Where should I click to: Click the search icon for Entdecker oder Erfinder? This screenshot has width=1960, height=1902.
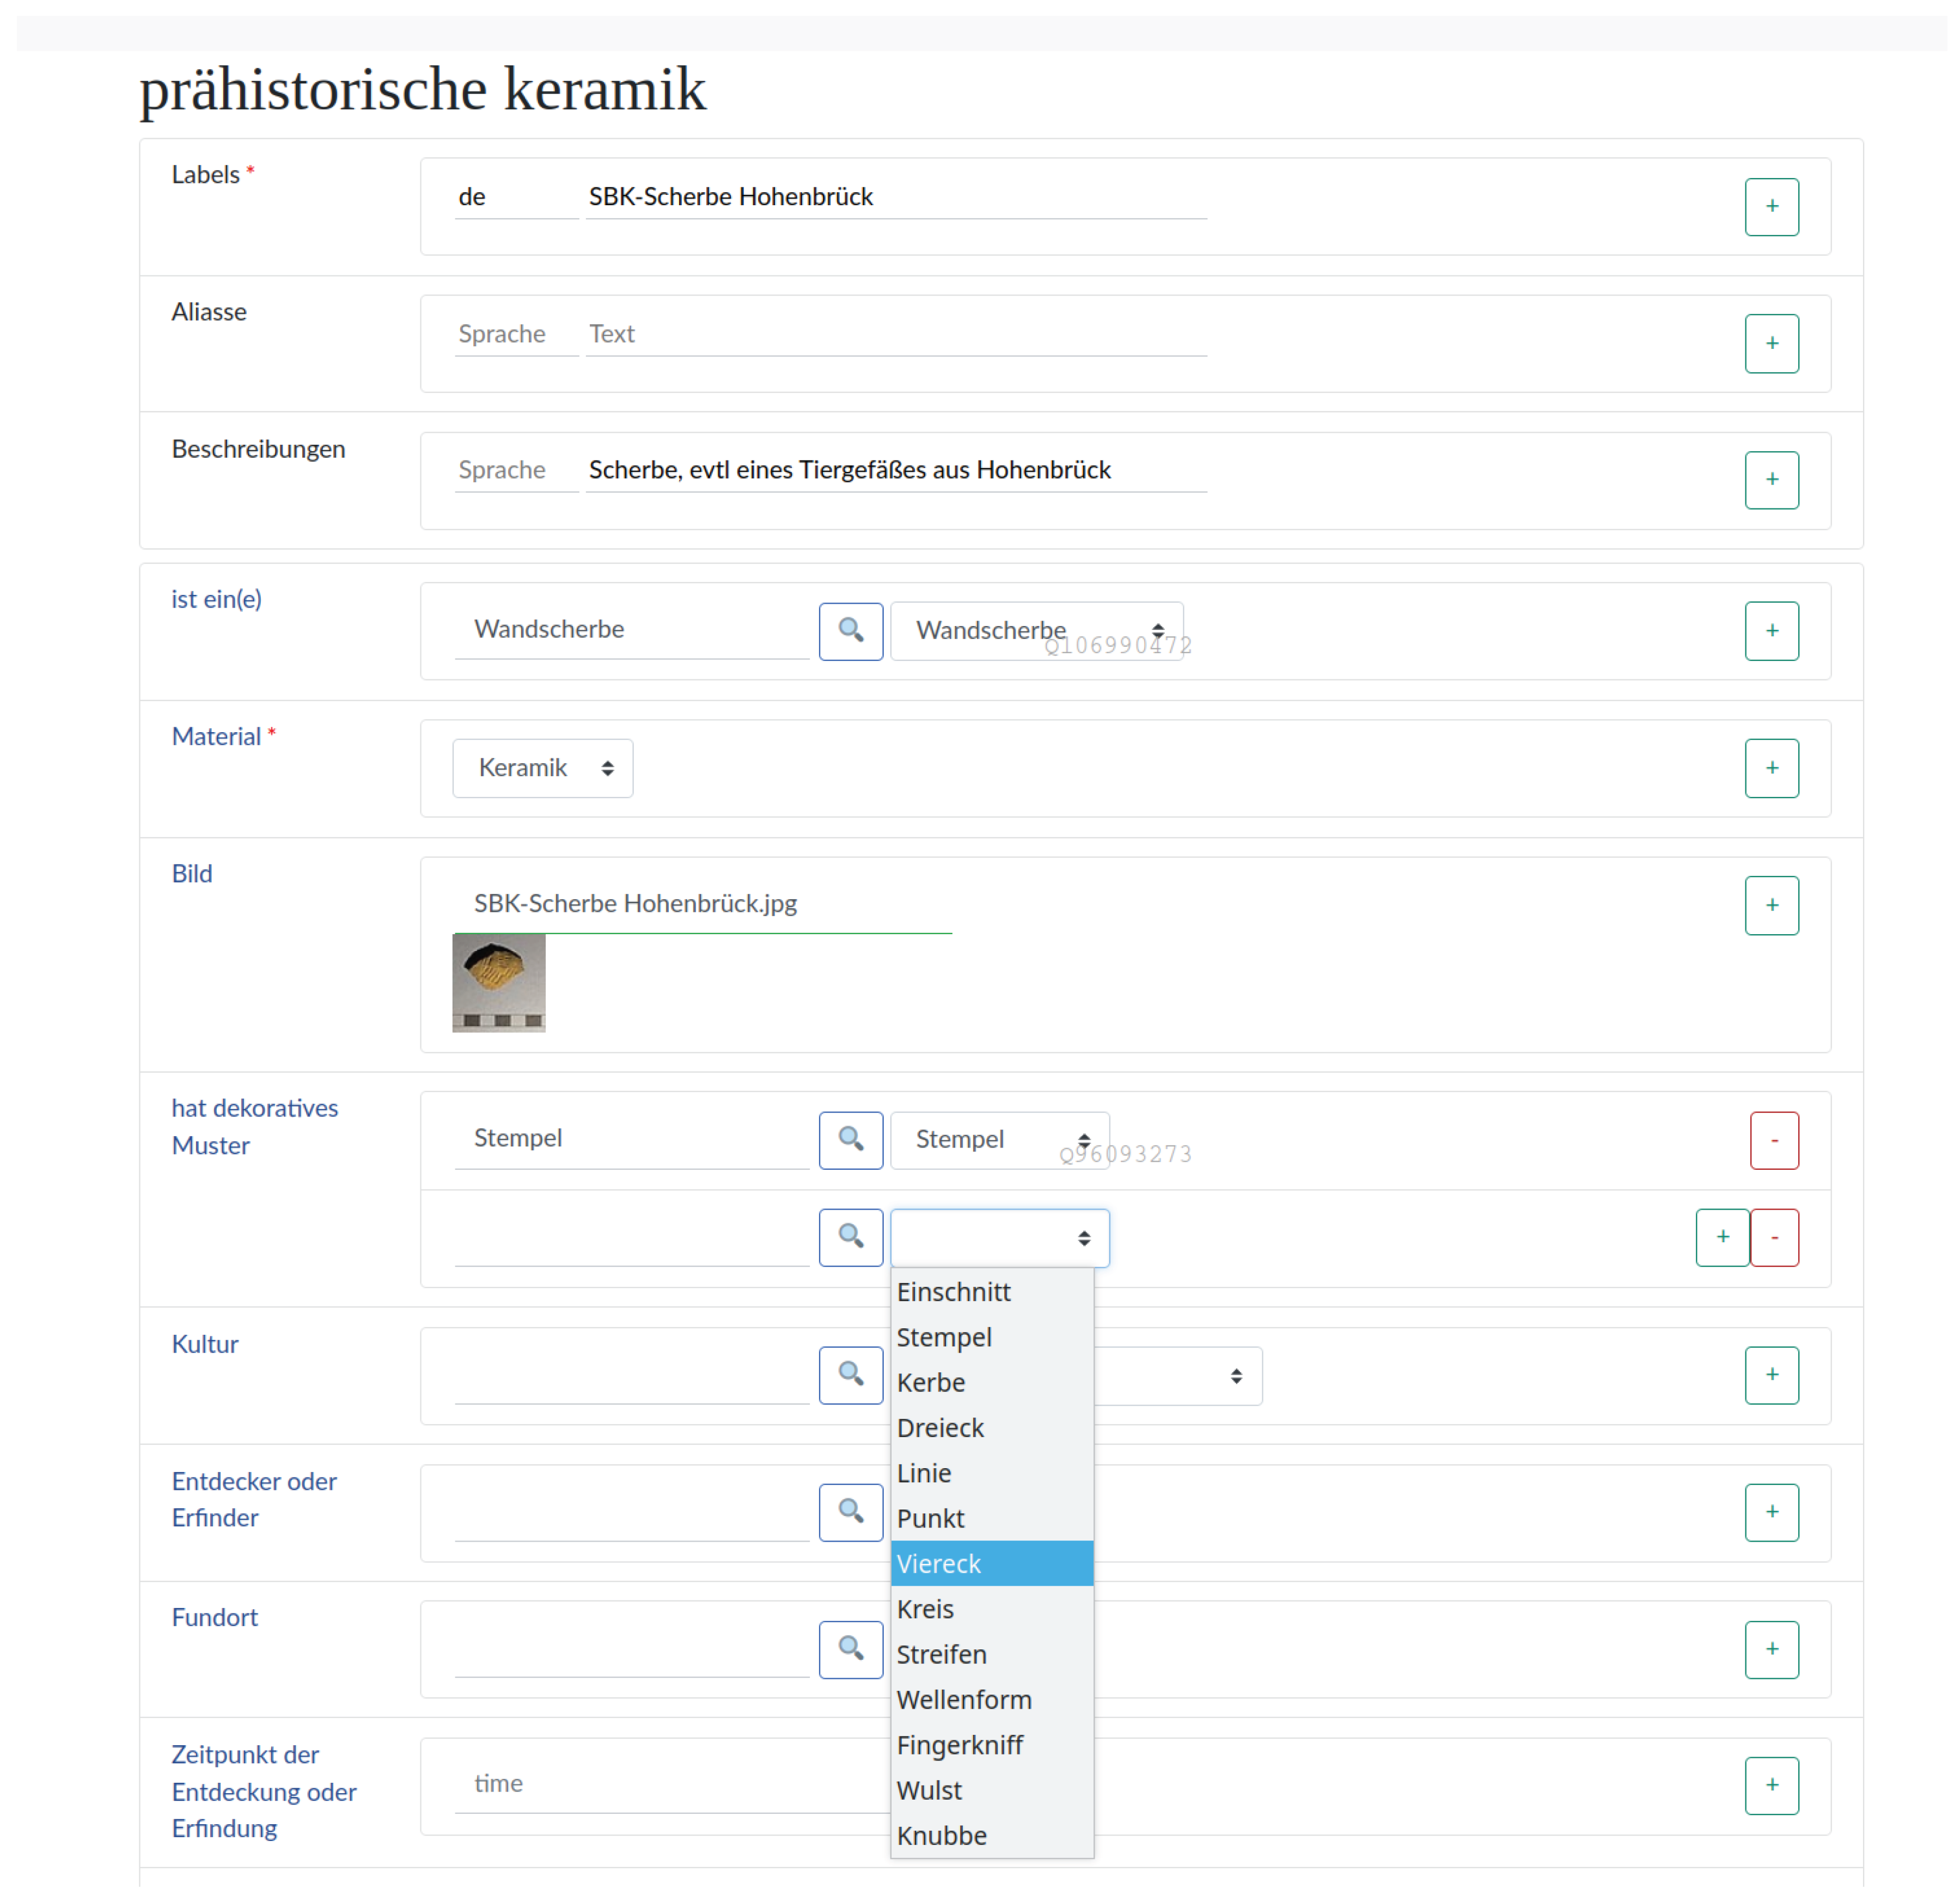[850, 1511]
